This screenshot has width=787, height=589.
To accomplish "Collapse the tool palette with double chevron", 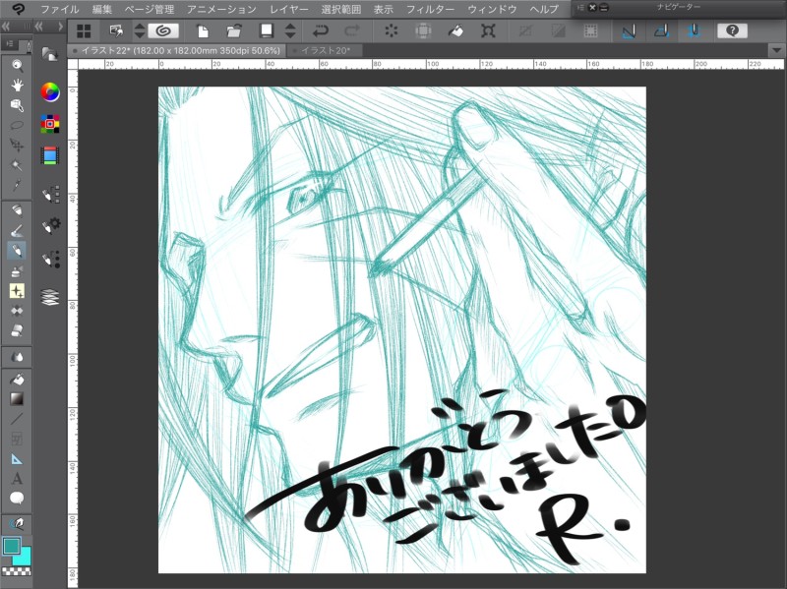I will [7, 27].
